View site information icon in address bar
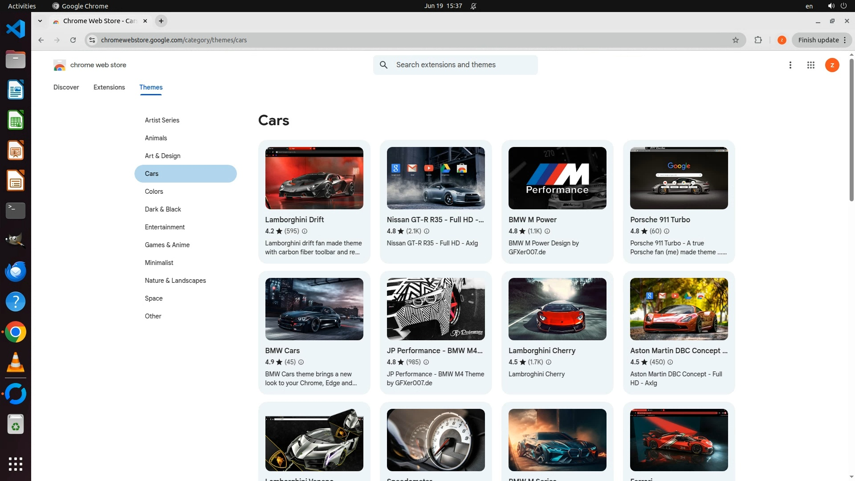This screenshot has height=481, width=855. tap(92, 40)
